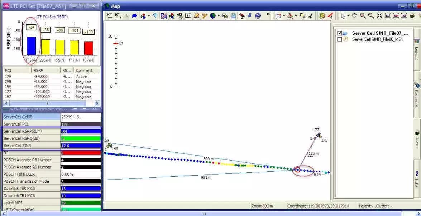
Task: Click the Comment column header
Action: [87, 70]
